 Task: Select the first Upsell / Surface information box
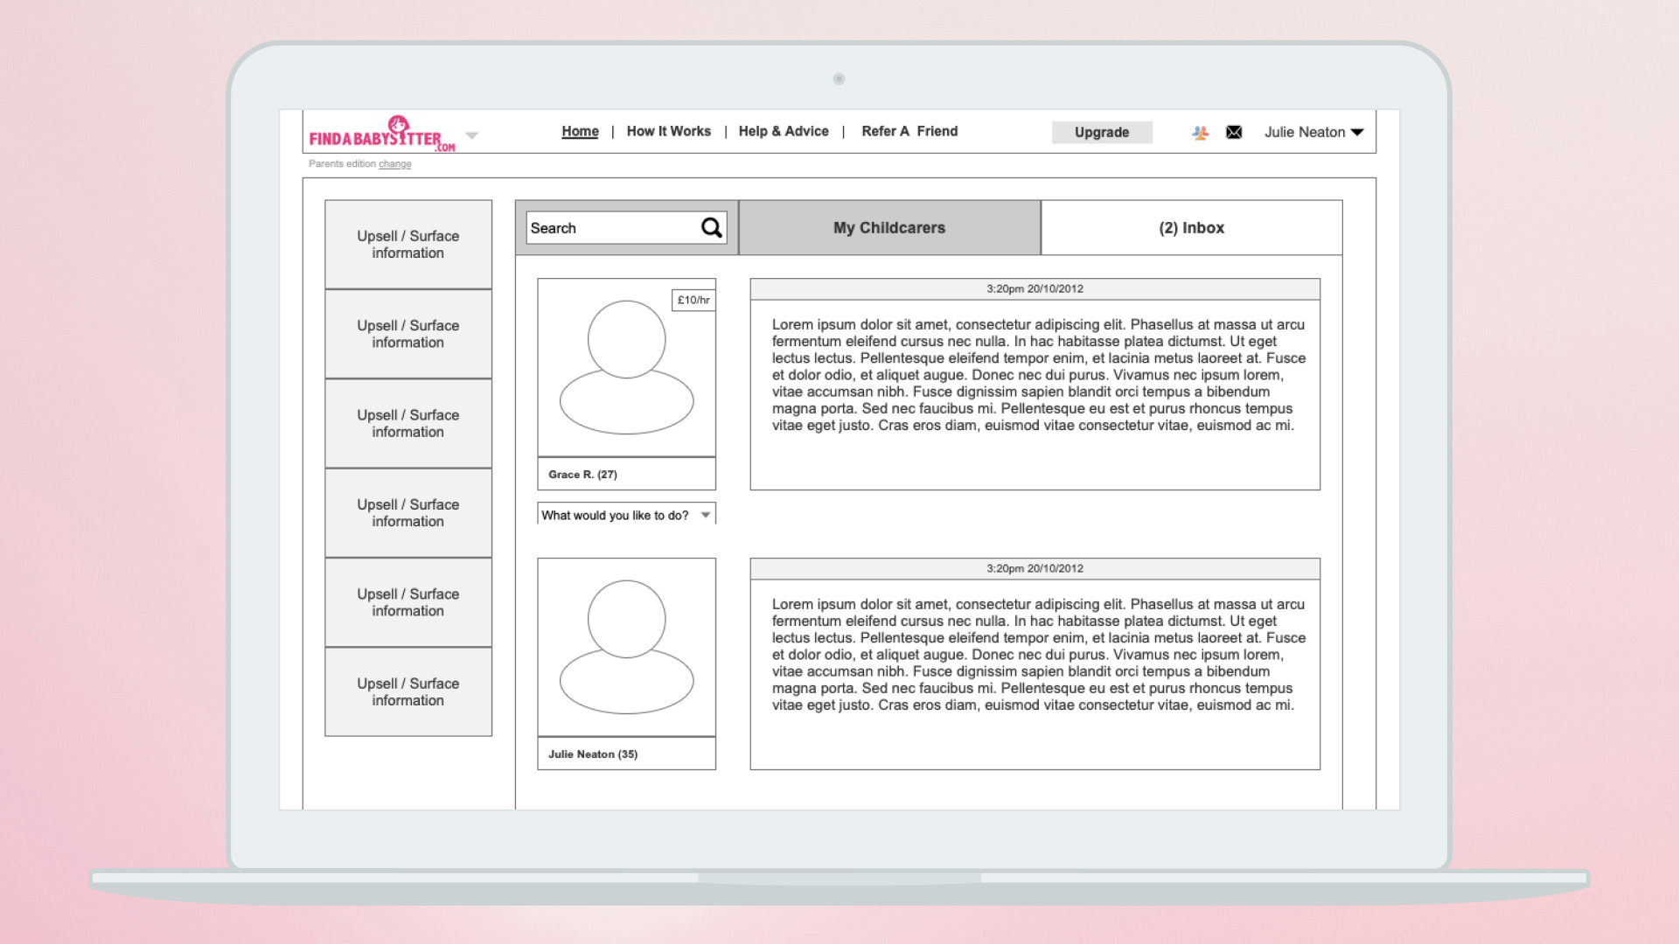tap(408, 245)
